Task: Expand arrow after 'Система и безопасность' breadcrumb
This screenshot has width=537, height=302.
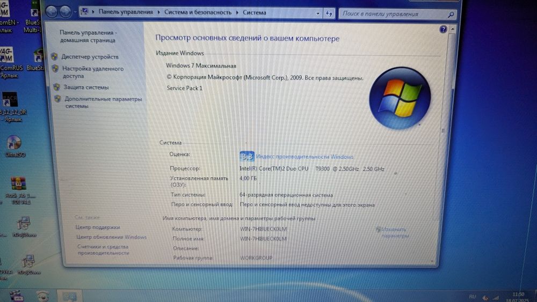Action: [237, 13]
